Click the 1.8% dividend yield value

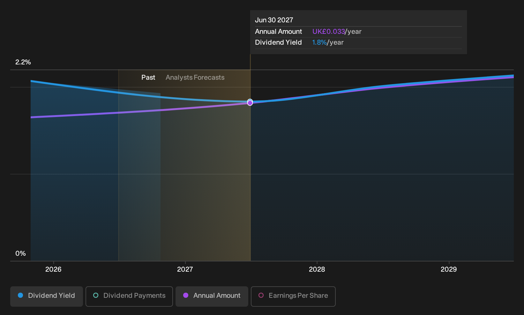coord(319,42)
